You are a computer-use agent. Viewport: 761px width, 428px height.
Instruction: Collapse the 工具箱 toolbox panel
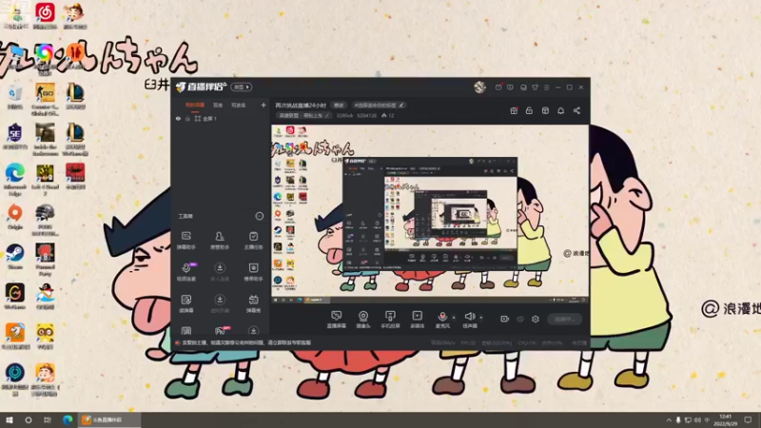click(x=259, y=216)
